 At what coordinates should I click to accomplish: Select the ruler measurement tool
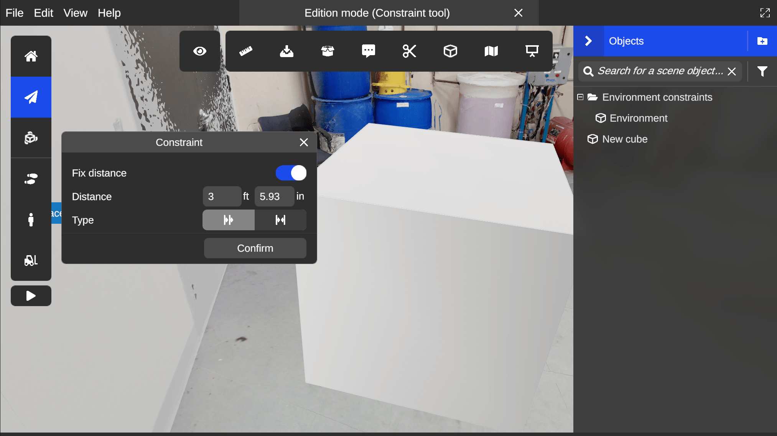coord(245,51)
